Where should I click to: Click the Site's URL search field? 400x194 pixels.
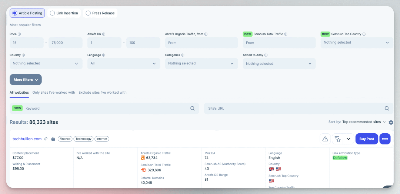click(x=299, y=108)
